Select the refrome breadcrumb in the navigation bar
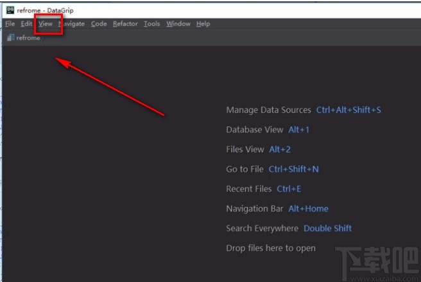 (x=28, y=38)
